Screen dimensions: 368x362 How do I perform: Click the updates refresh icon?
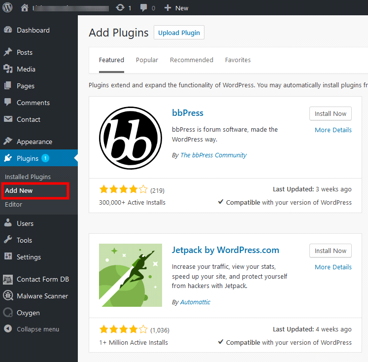[x=120, y=8]
